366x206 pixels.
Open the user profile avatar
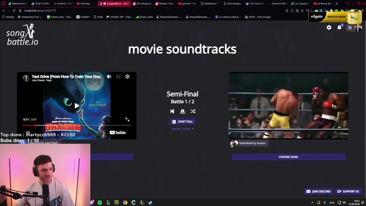[358, 28]
